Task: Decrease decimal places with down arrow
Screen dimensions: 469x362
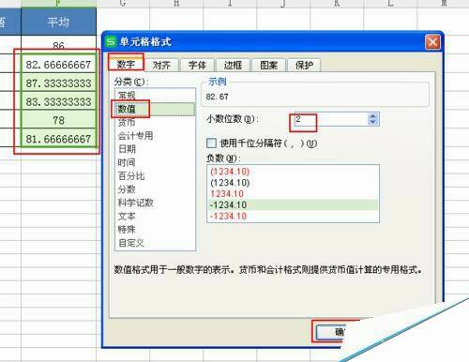Action: click(372, 122)
